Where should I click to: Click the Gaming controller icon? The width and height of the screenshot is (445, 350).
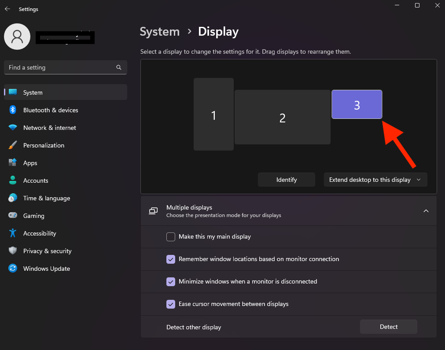[13, 216]
